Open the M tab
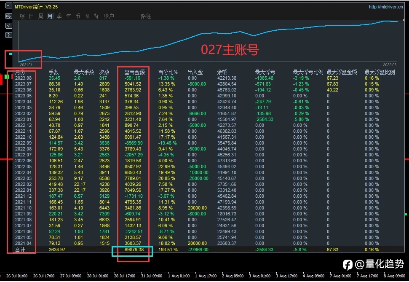409x282 pixels. (x=87, y=16)
